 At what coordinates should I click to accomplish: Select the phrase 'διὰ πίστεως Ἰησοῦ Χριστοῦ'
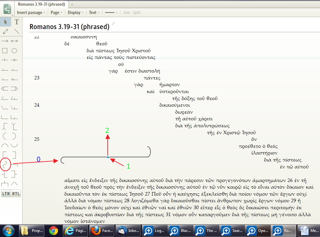118,51
